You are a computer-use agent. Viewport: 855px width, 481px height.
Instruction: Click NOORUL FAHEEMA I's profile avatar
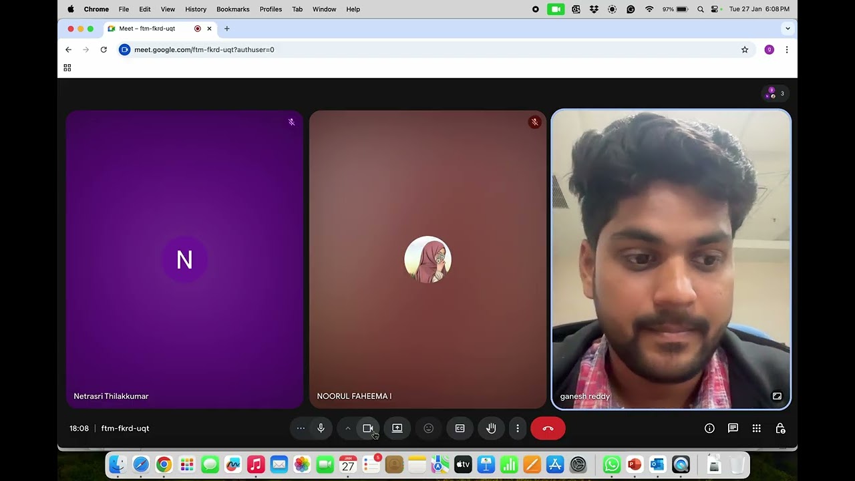pos(428,259)
